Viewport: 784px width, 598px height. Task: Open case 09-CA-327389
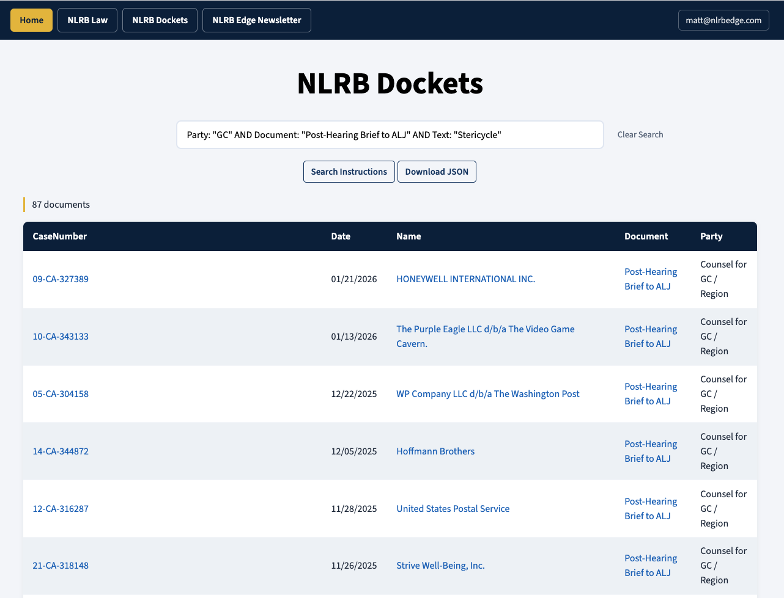[x=61, y=279]
